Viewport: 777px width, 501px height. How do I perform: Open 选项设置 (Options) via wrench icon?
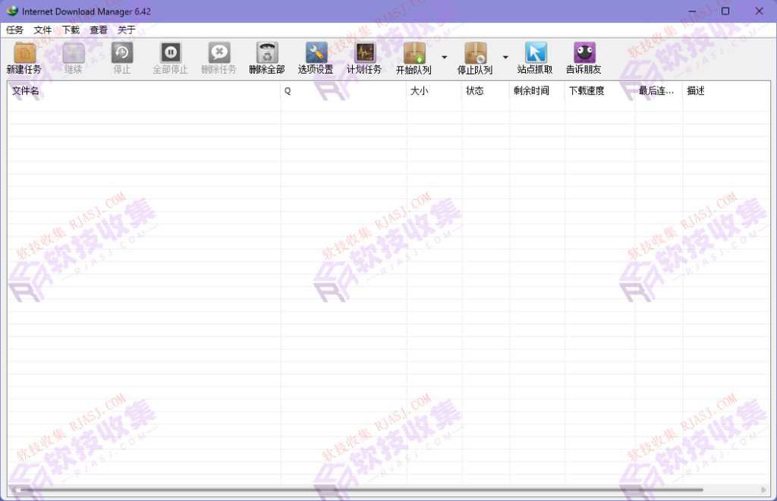pyautogui.click(x=316, y=58)
